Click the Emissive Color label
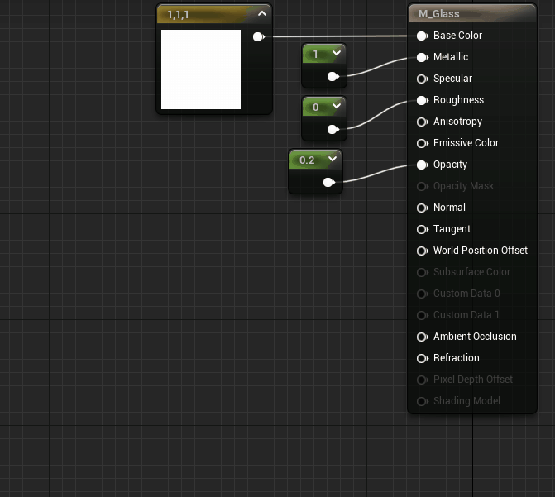The width and height of the screenshot is (555, 497). click(466, 143)
